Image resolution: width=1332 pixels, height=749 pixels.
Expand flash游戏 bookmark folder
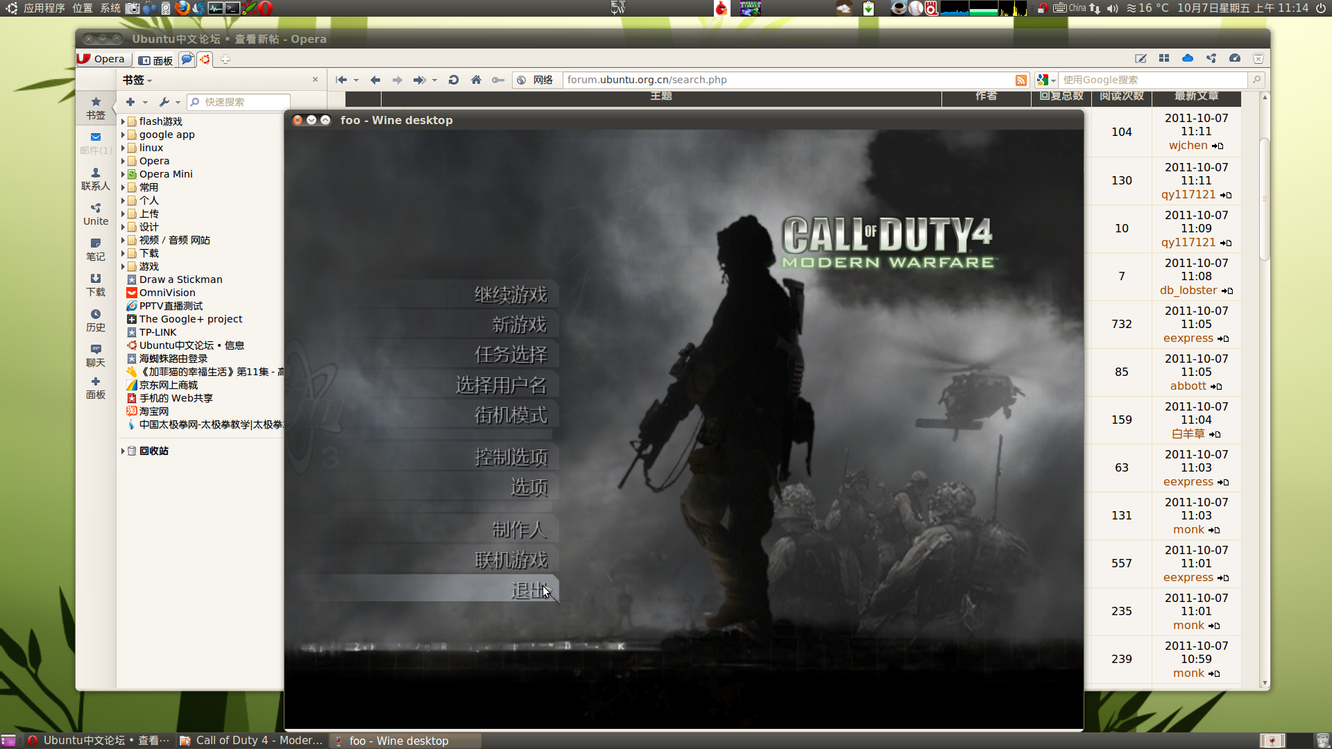pos(123,121)
